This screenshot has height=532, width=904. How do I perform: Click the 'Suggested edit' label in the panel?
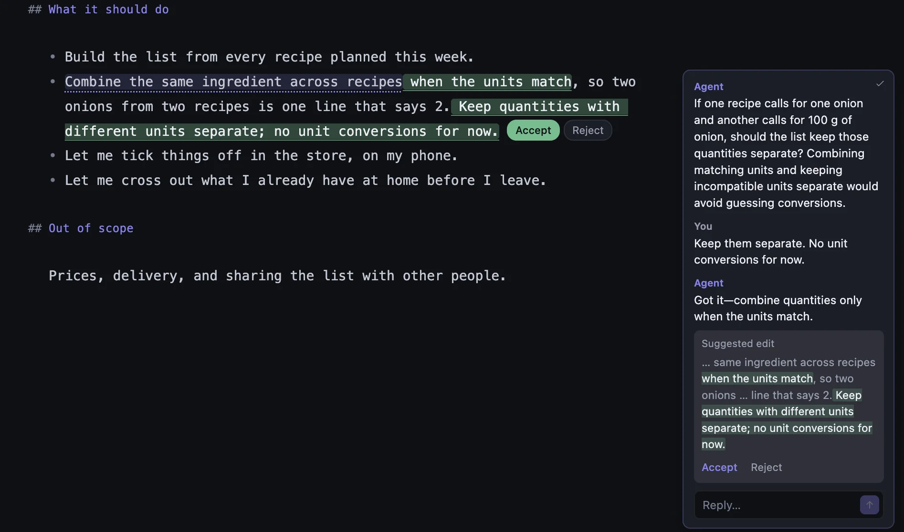click(x=737, y=344)
